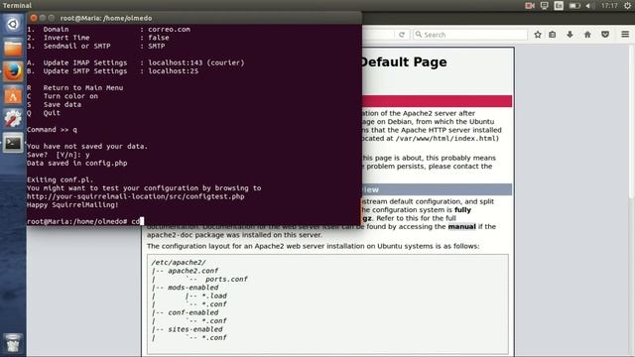
Task: Click 'Sendmail or SMTP' line in terminal
Action: point(96,47)
